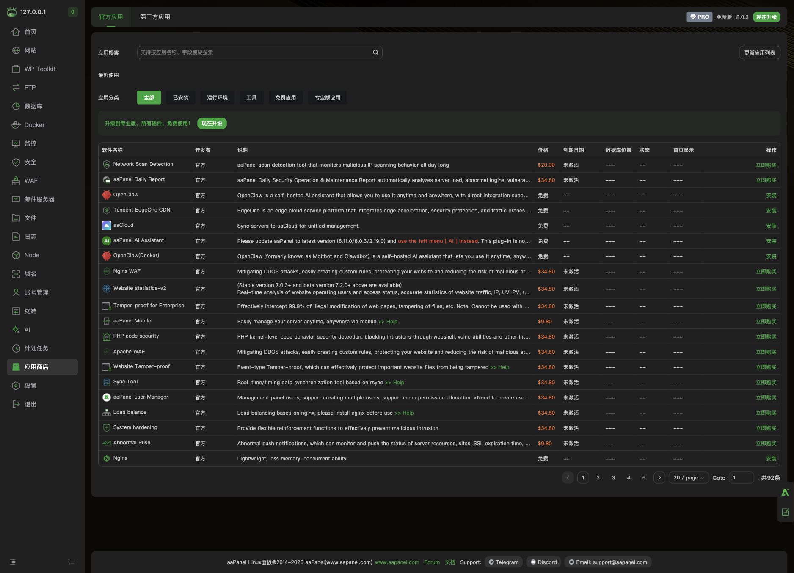Click the 退出 logout icon in sidebar
794x573 pixels.
[16, 404]
